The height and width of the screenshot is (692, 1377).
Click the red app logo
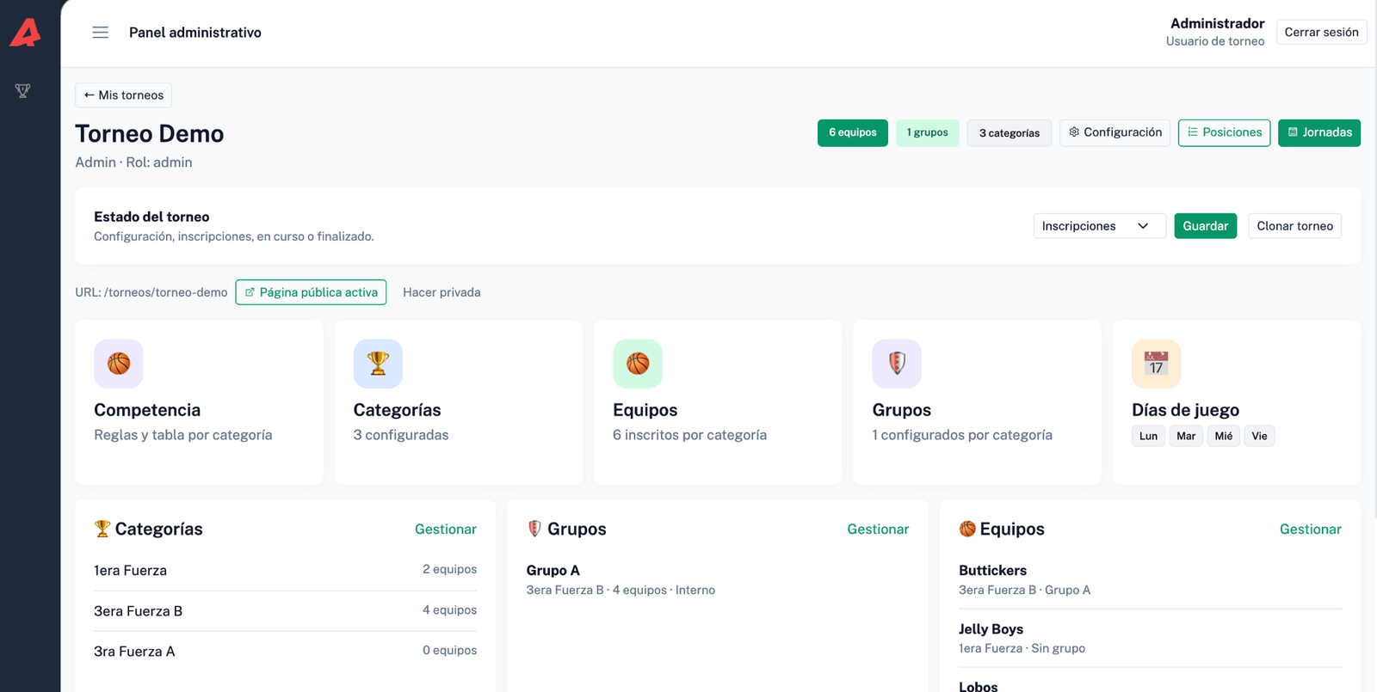point(26,33)
